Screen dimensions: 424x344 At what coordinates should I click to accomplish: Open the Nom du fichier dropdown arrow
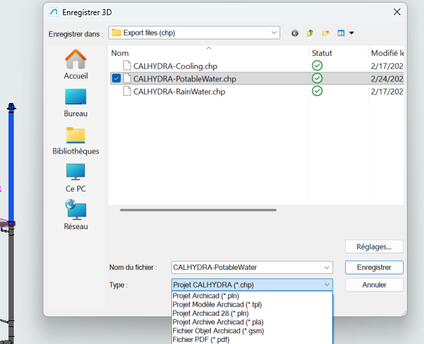tap(327, 267)
